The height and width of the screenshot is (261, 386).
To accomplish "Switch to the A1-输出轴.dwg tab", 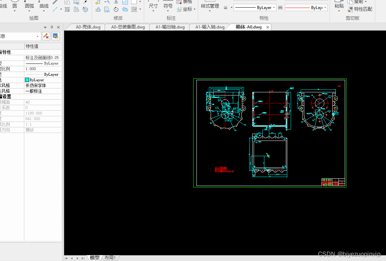I will (x=170, y=27).
